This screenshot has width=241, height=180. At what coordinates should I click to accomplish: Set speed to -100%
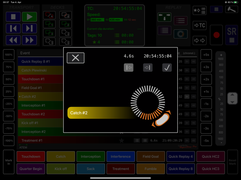click(9, 141)
